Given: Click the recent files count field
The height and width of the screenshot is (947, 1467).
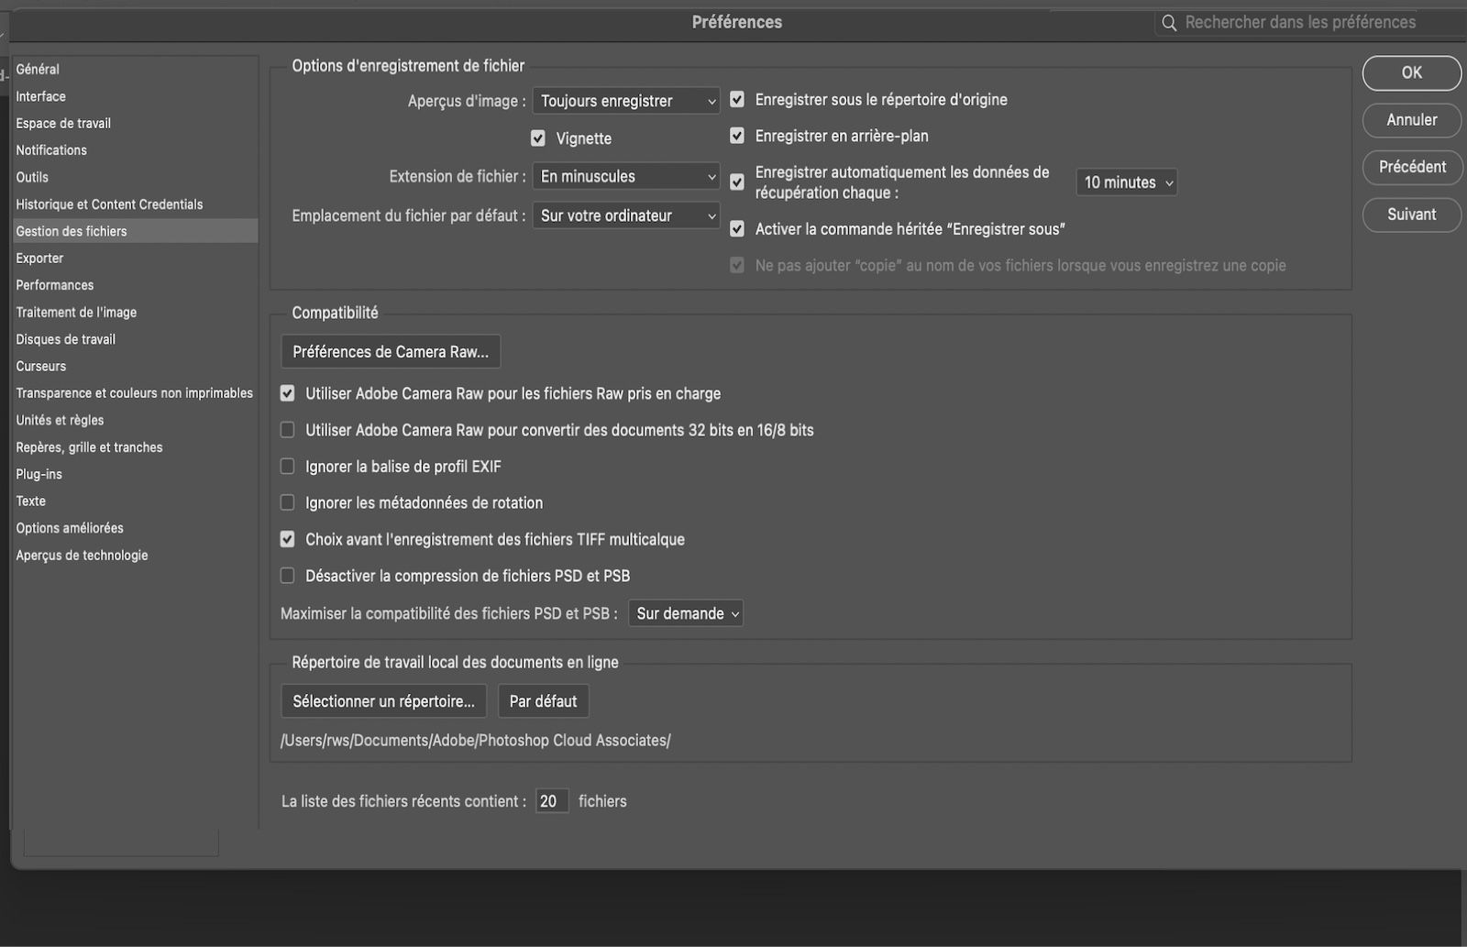Looking at the screenshot, I should pos(551,801).
